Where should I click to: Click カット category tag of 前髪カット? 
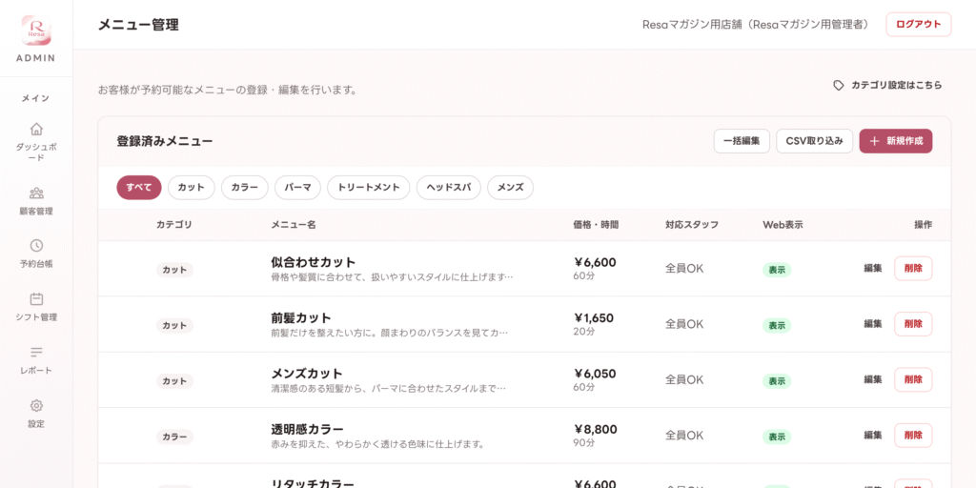pyautogui.click(x=174, y=325)
